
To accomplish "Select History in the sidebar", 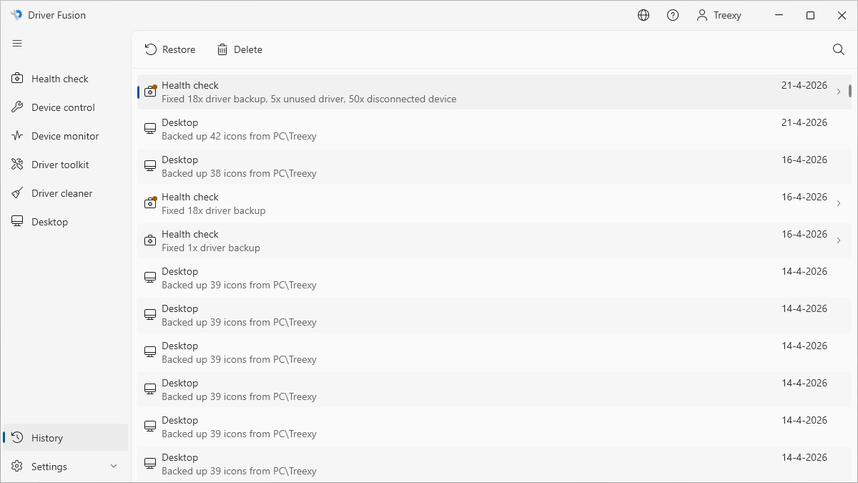I will 47,438.
